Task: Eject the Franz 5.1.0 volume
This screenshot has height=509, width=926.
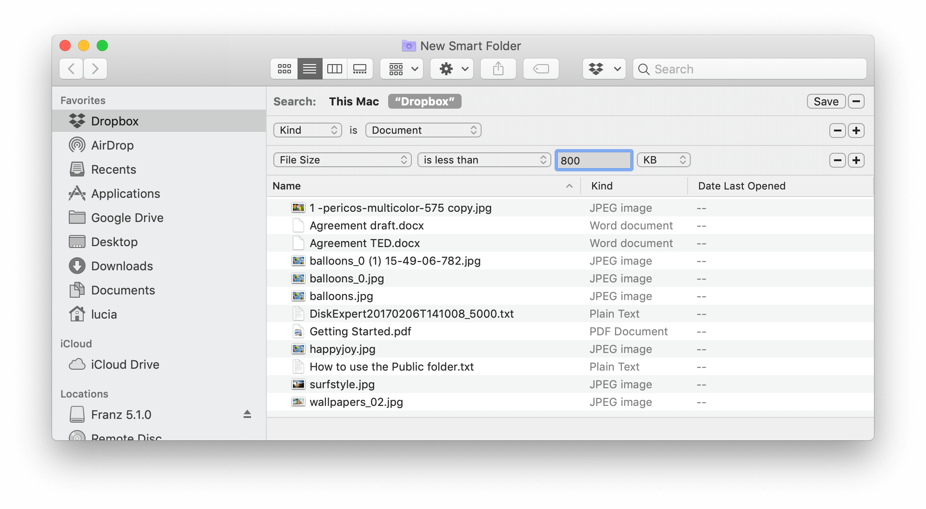Action: (247, 414)
